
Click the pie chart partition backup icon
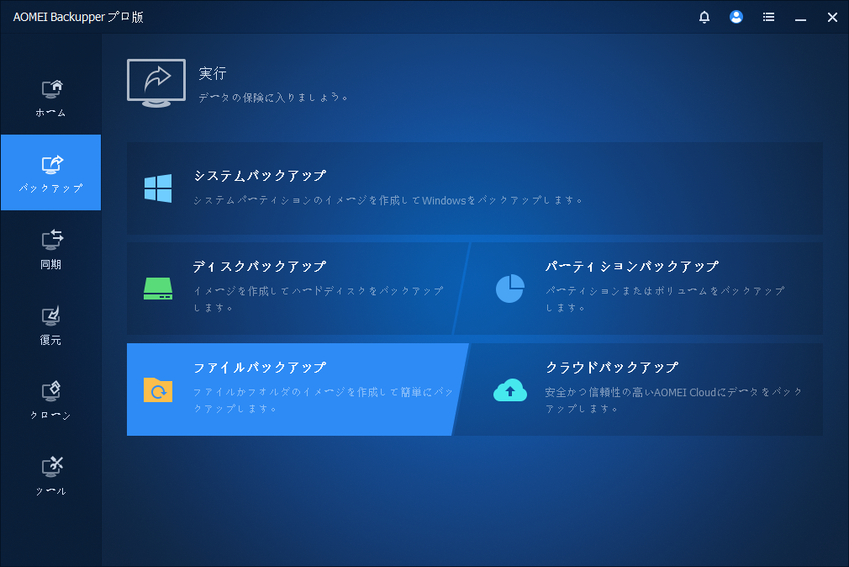(x=510, y=289)
